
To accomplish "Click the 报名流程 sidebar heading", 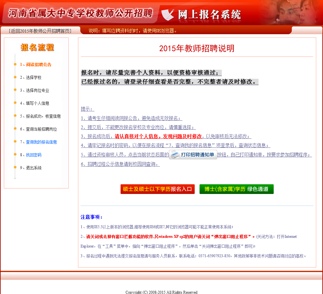I will click(37, 47).
